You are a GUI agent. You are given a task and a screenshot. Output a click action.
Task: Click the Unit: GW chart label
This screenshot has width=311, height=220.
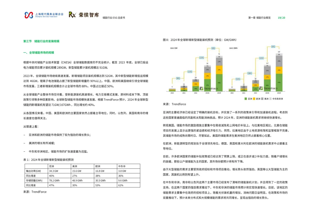pos(174,48)
